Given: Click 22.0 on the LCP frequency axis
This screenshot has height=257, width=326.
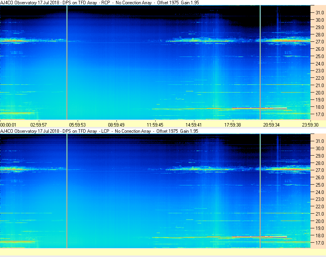Looking at the screenshot, I should click(x=320, y=206).
